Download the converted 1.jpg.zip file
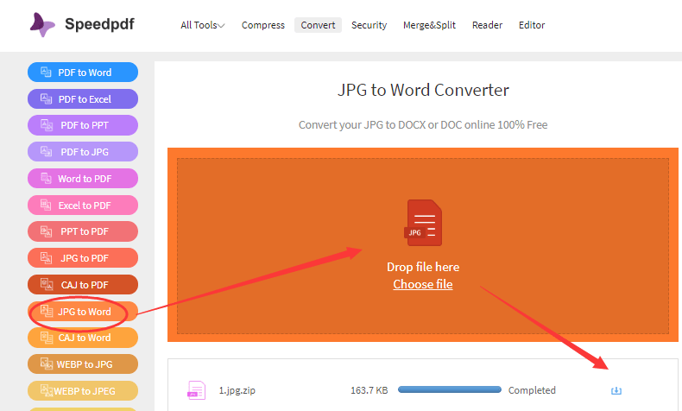The image size is (682, 411). 616,390
